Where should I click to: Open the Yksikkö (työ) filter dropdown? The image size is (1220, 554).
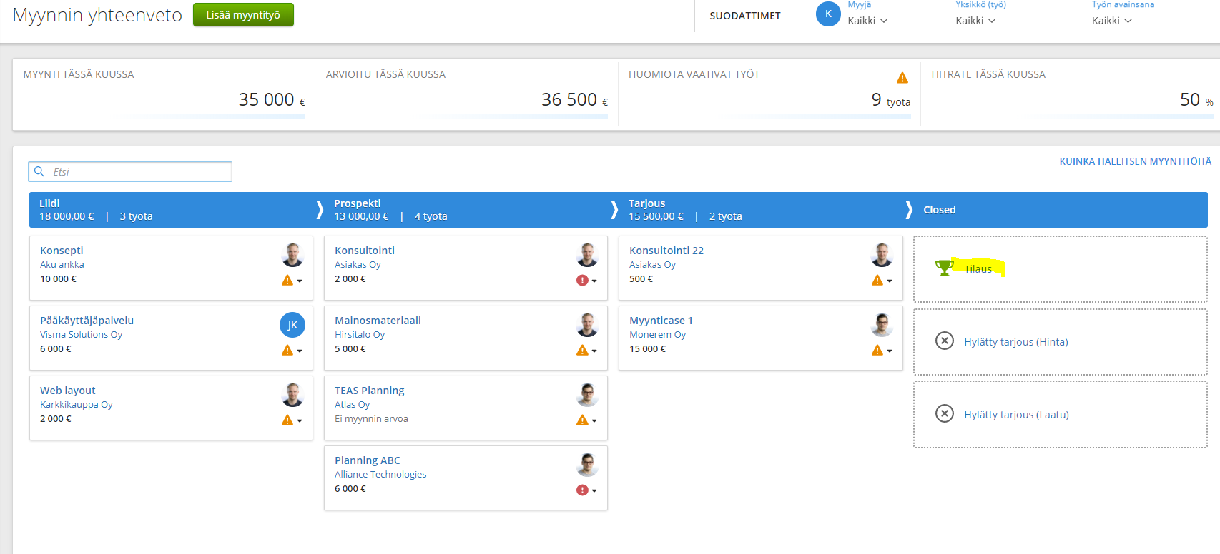pyautogui.click(x=975, y=21)
